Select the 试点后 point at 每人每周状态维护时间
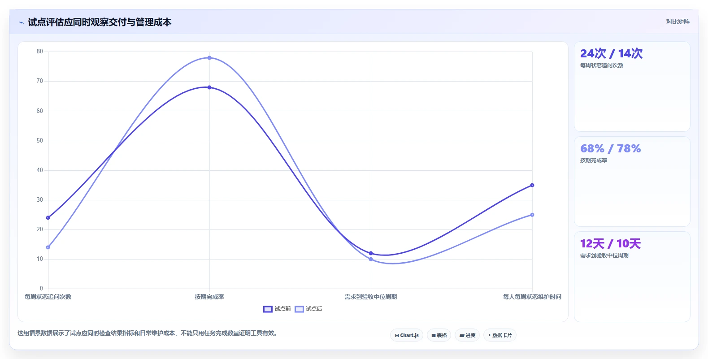Image resolution: width=708 pixels, height=359 pixels. coord(532,215)
